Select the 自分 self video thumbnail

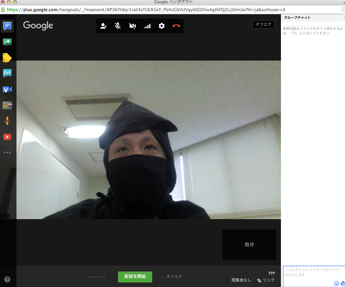click(249, 245)
